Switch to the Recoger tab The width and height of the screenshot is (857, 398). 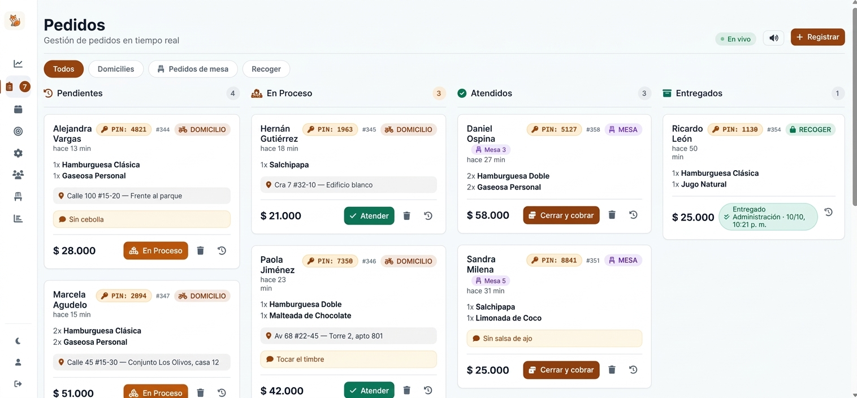[266, 69]
